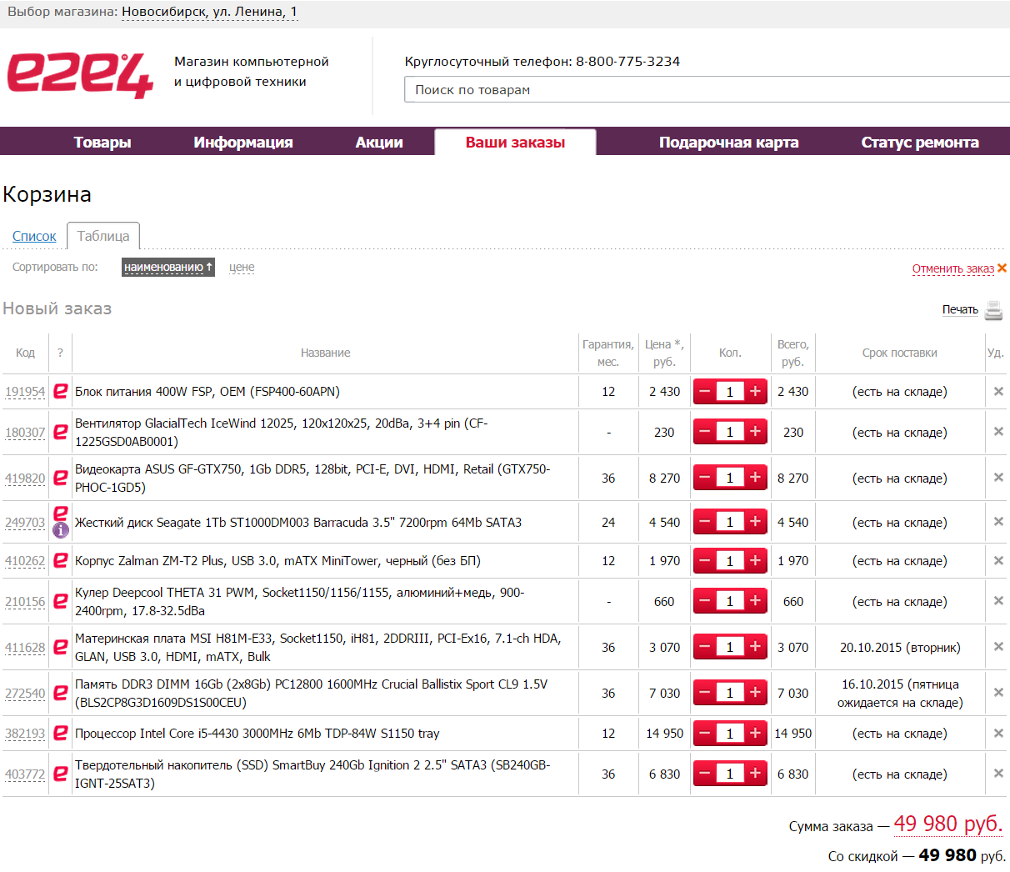Click e2e4 icon in Процессор Intel Core row
Image resolution: width=1010 pixels, height=872 pixels.
click(x=61, y=733)
